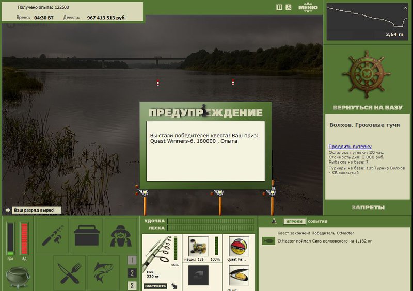The height and width of the screenshot is (291, 413).
Task: Click the Вы стали победителем квеста message
Action: (204, 138)
